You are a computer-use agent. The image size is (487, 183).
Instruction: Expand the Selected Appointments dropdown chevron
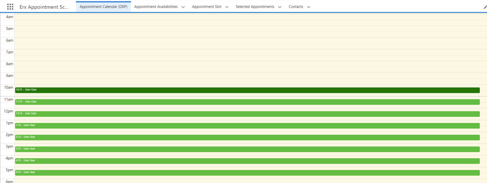[279, 7]
